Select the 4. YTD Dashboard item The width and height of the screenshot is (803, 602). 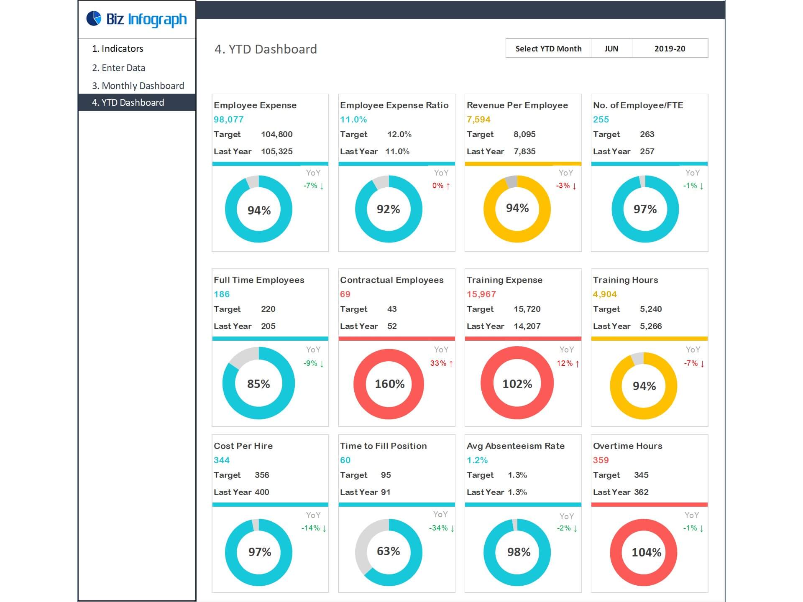[x=137, y=102]
